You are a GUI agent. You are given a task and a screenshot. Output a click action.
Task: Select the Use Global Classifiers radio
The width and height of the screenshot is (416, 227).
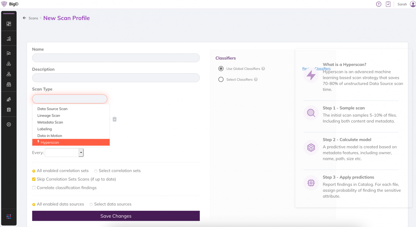pyautogui.click(x=221, y=69)
